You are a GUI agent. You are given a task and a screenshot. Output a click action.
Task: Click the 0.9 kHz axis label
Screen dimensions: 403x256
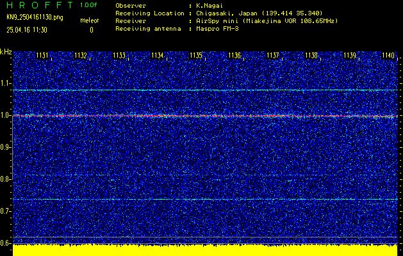coord(5,147)
